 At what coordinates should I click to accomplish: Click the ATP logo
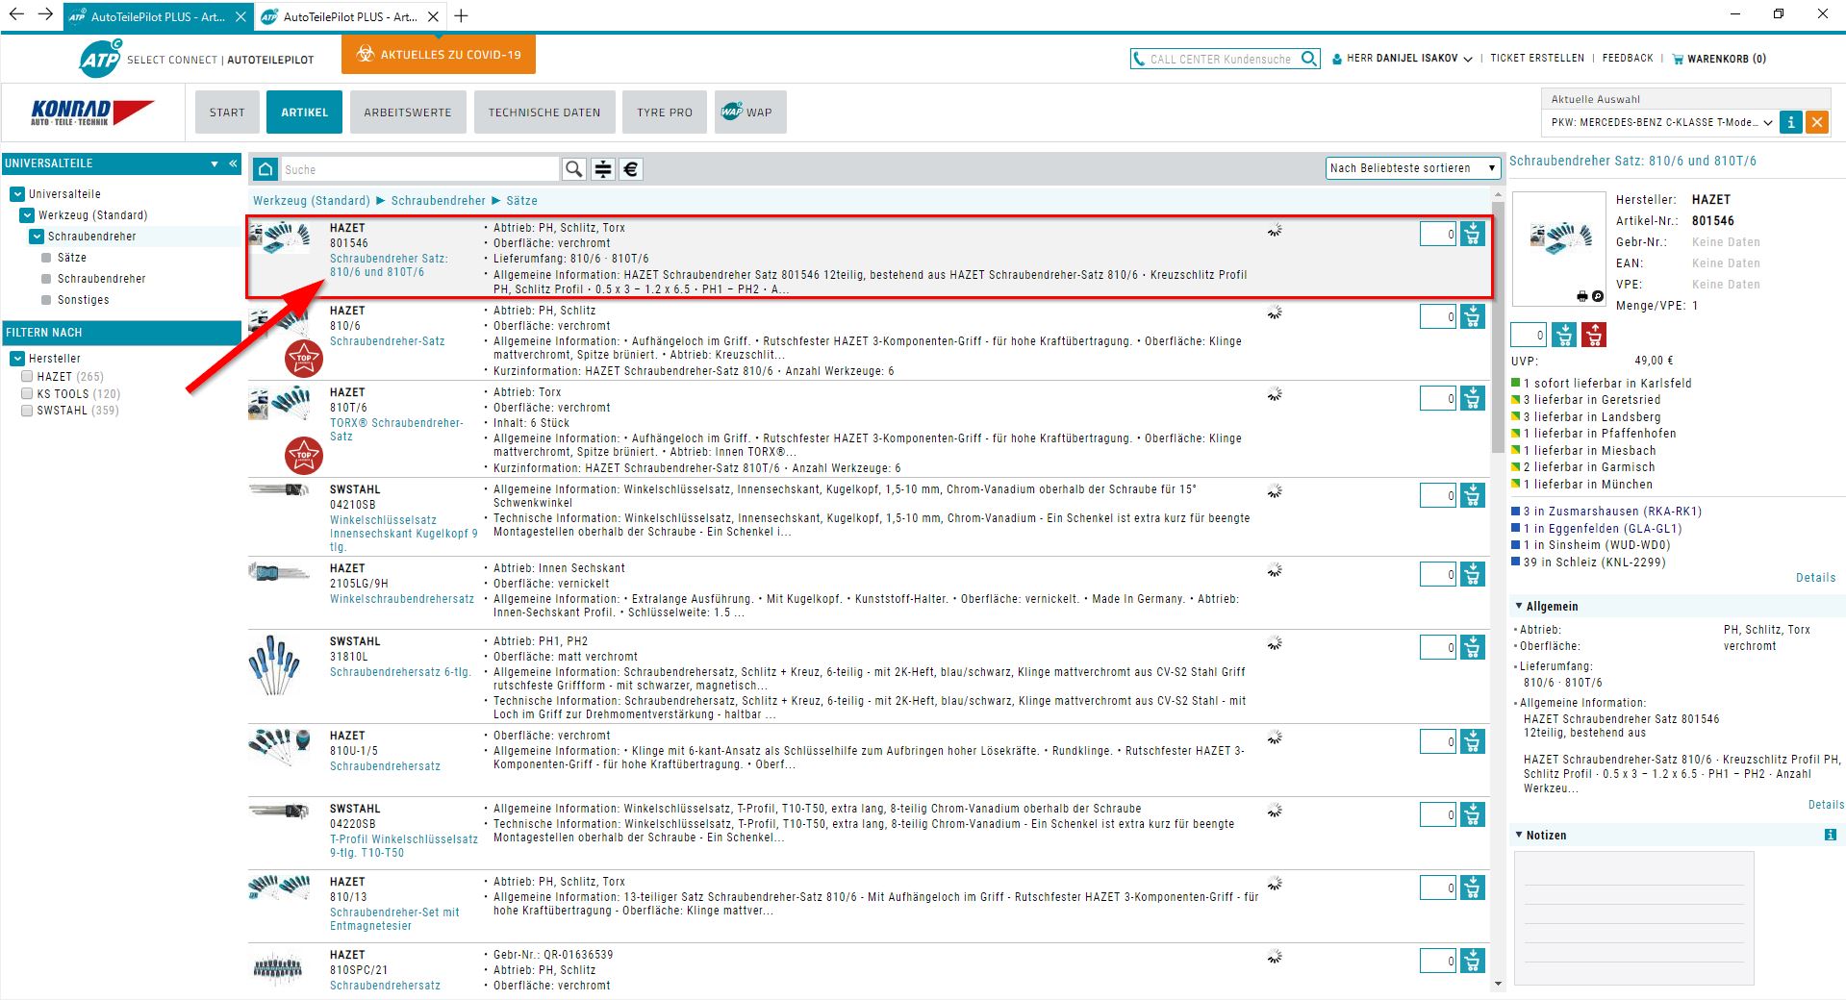(x=100, y=59)
